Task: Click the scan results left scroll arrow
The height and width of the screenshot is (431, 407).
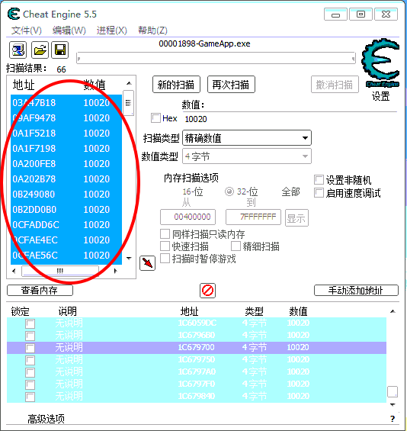Action: point(14,271)
